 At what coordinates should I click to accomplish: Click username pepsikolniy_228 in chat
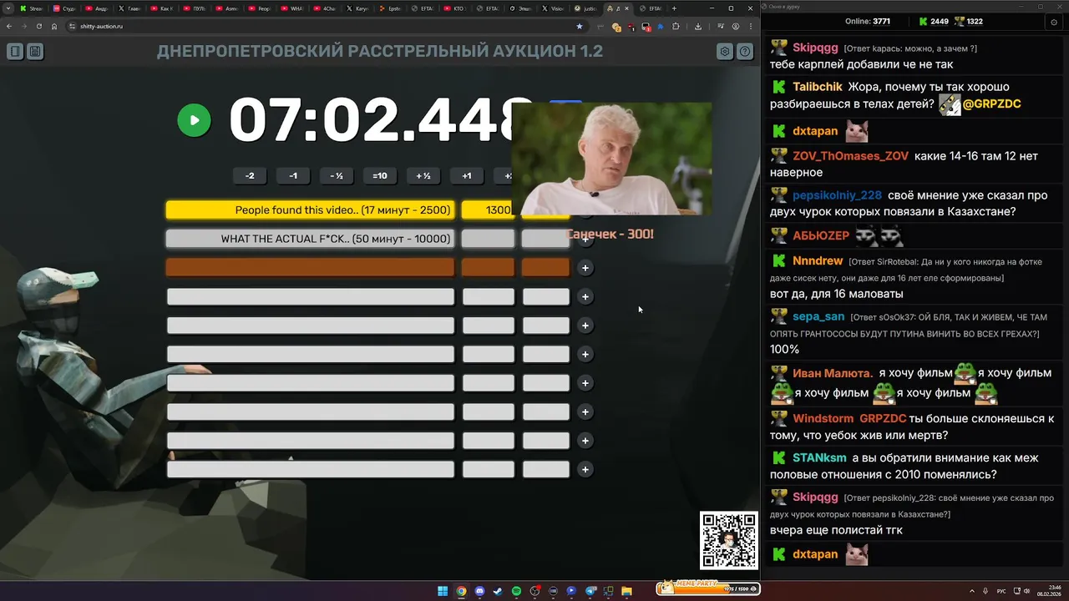837,195
